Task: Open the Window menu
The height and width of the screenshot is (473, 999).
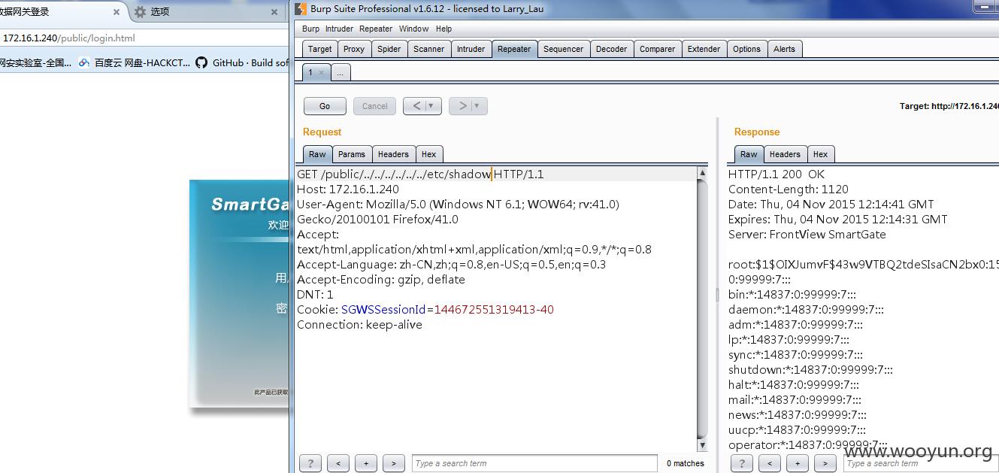Action: 414,29
